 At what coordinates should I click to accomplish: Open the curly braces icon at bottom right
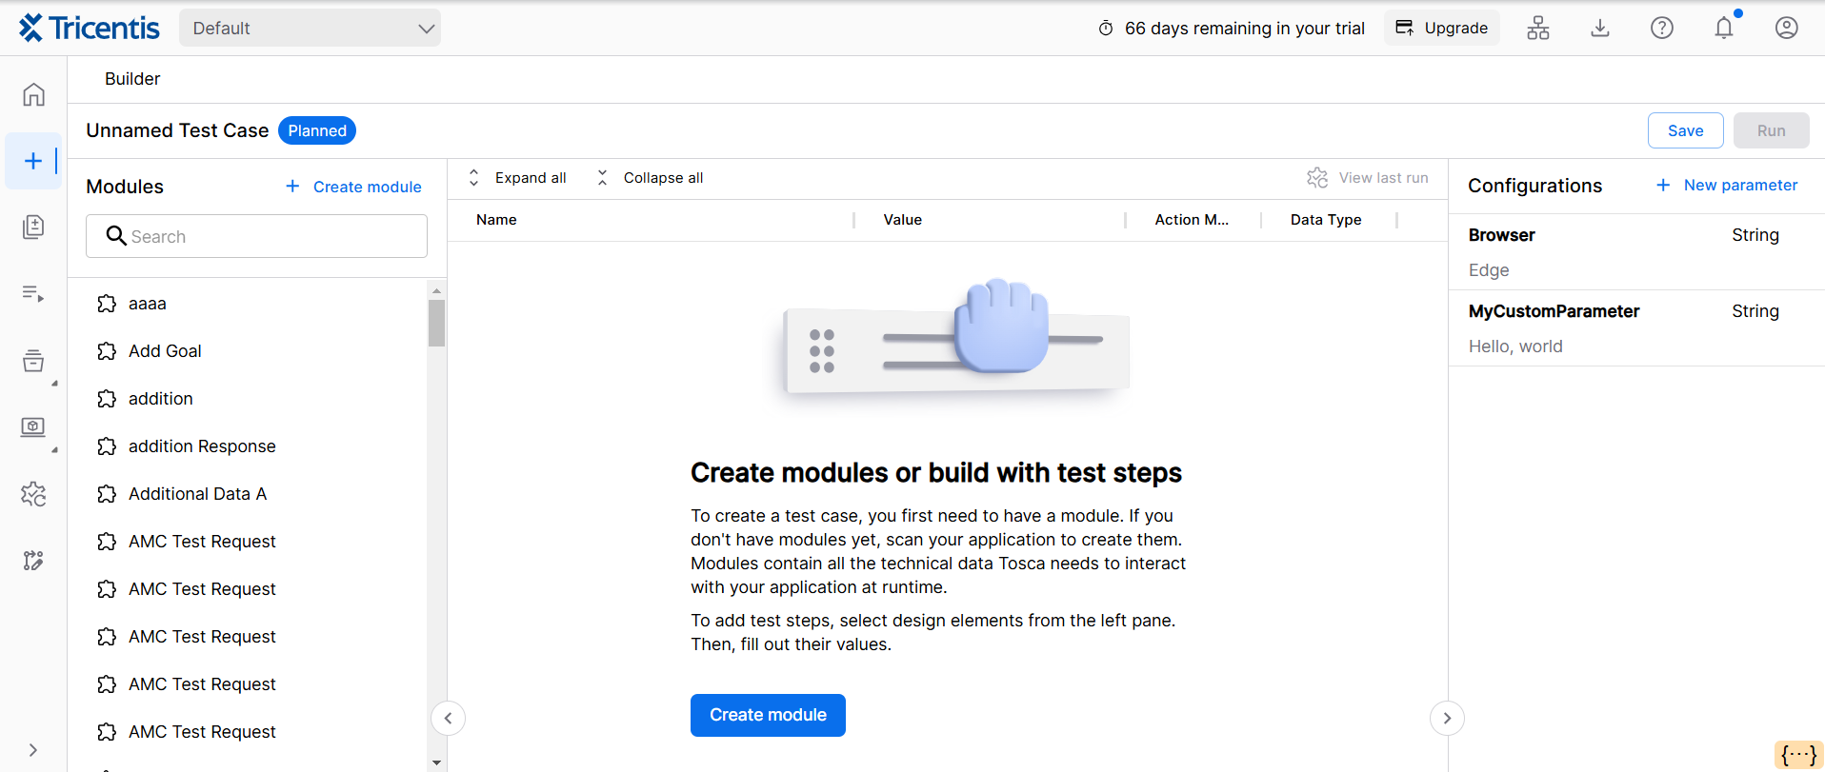click(1798, 755)
